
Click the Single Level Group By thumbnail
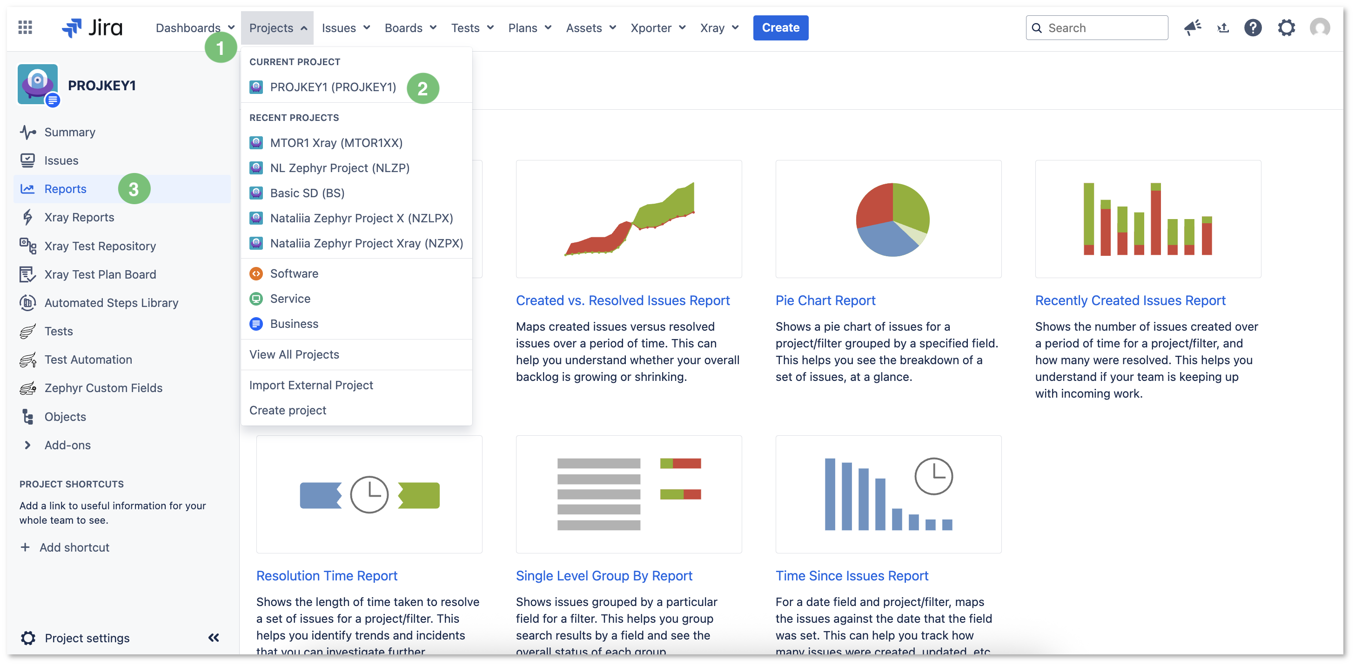point(629,495)
